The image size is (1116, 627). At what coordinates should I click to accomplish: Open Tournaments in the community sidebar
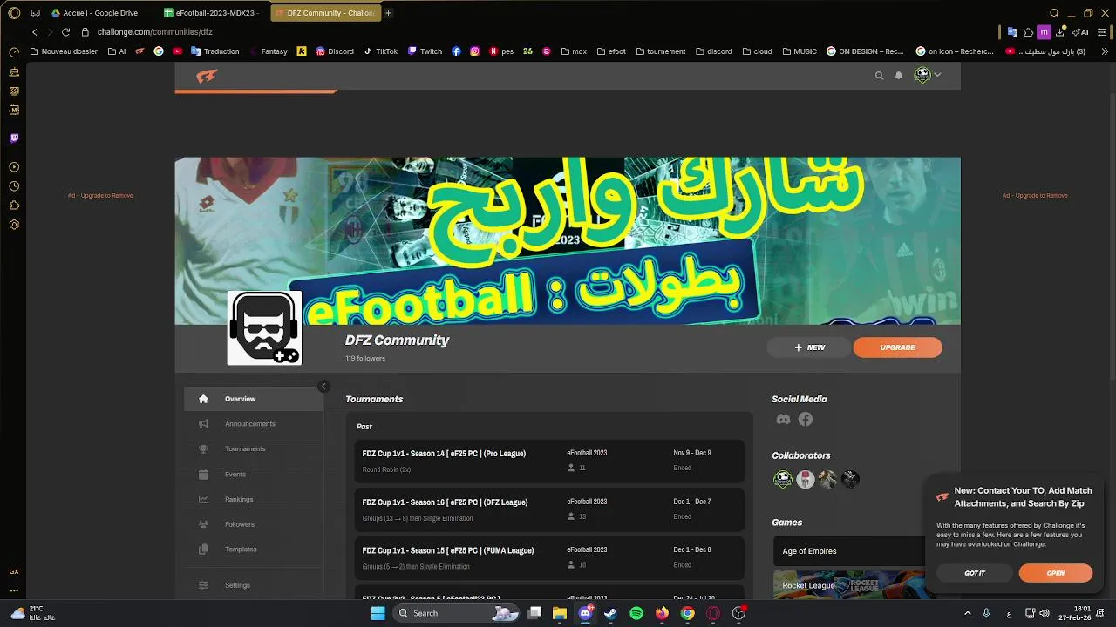click(254, 449)
